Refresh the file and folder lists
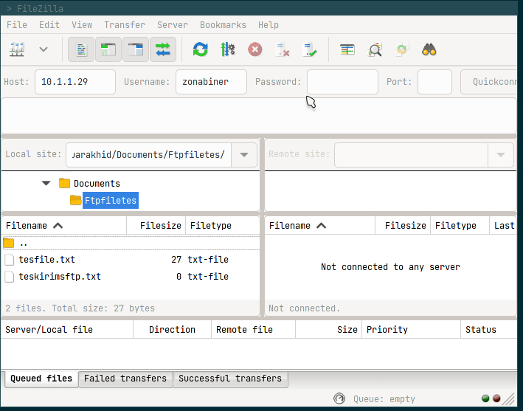The width and height of the screenshot is (523, 411). click(x=201, y=49)
